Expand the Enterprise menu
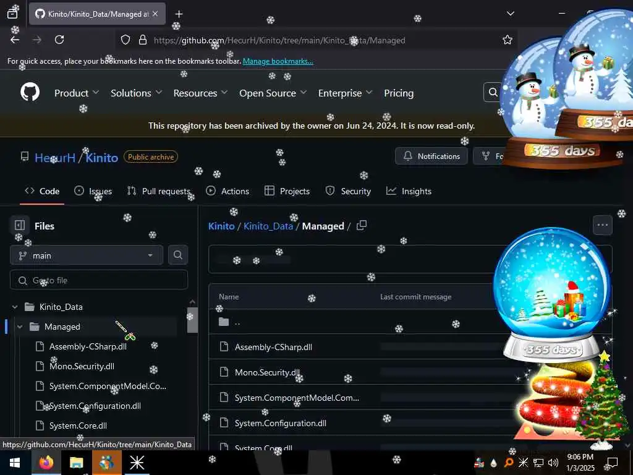 pos(345,93)
